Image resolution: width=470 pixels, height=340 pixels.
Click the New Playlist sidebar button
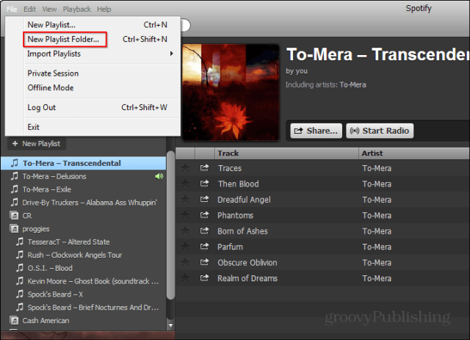37,144
